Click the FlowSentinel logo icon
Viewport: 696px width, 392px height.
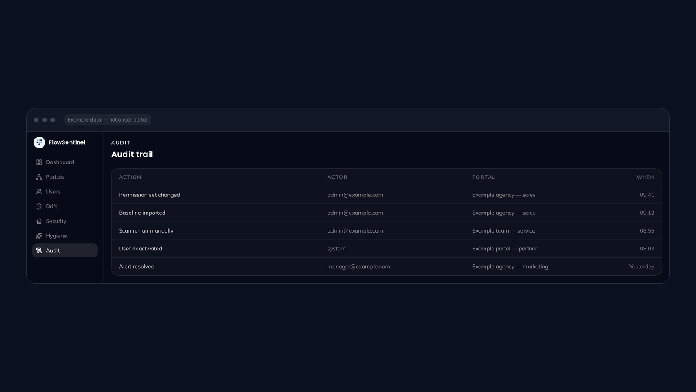click(x=39, y=142)
